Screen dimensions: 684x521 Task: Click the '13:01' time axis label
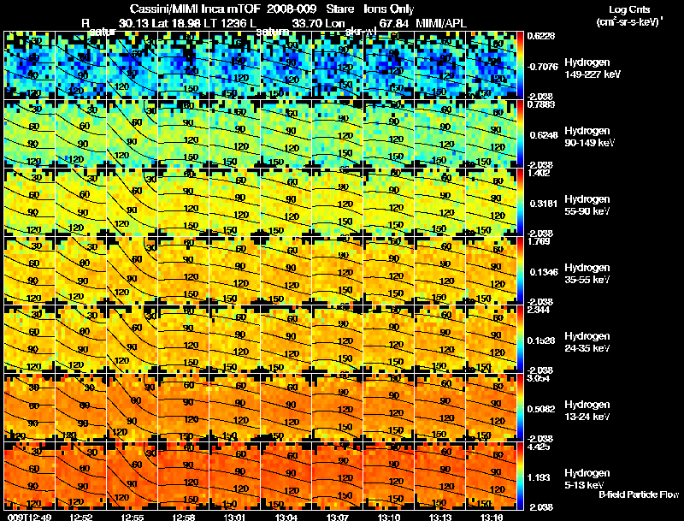(235, 517)
